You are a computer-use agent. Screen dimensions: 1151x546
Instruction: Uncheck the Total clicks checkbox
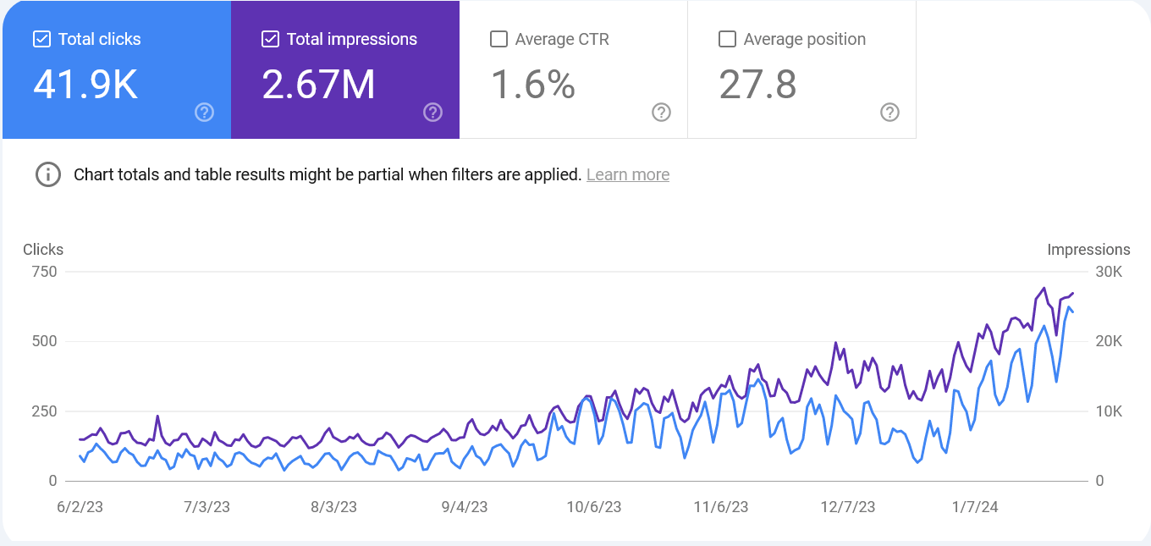(41, 39)
